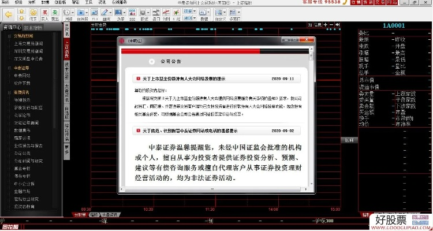Click the clock period toolbar icon
Screen dimensions: 433x231
66,13
